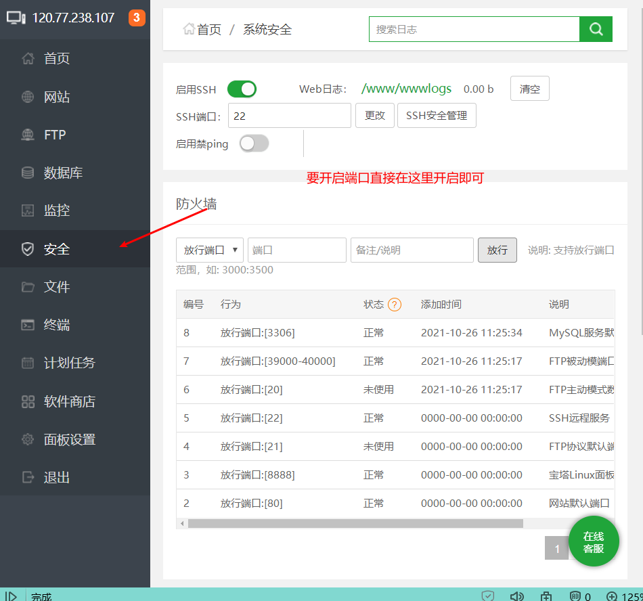Click the 文件 folder icon
This screenshot has width=643, height=601.
[x=28, y=287]
